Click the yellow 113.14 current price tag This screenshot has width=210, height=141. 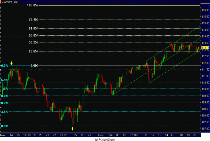pyautogui.click(x=205, y=48)
